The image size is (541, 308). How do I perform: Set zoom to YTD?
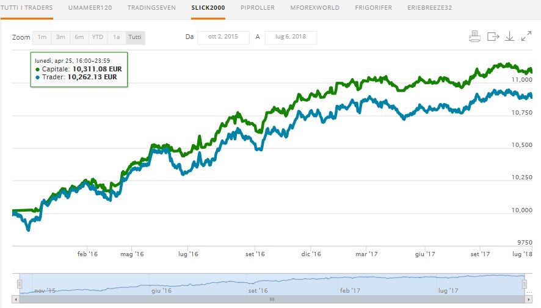tap(98, 37)
